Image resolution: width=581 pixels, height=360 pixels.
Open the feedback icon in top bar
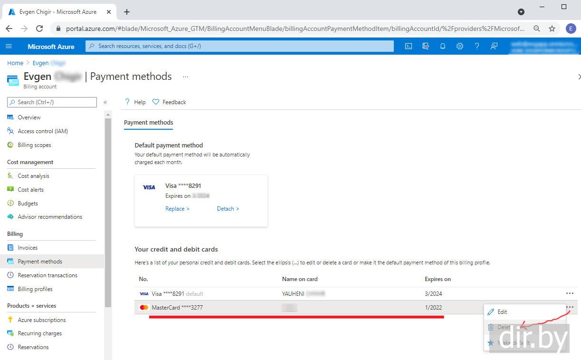pyautogui.click(x=494, y=46)
